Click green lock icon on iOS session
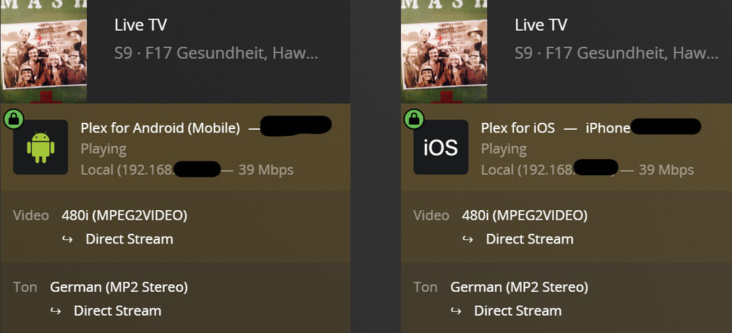This screenshot has width=732, height=333. [x=413, y=119]
